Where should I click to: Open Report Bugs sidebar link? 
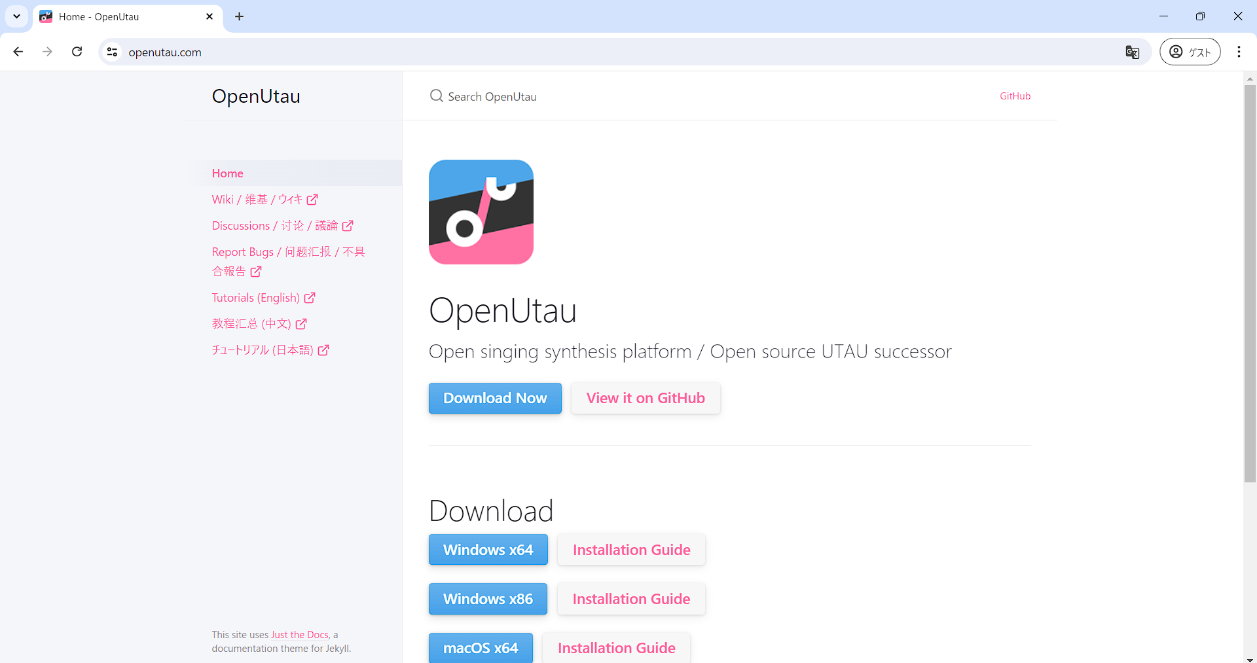point(288,261)
